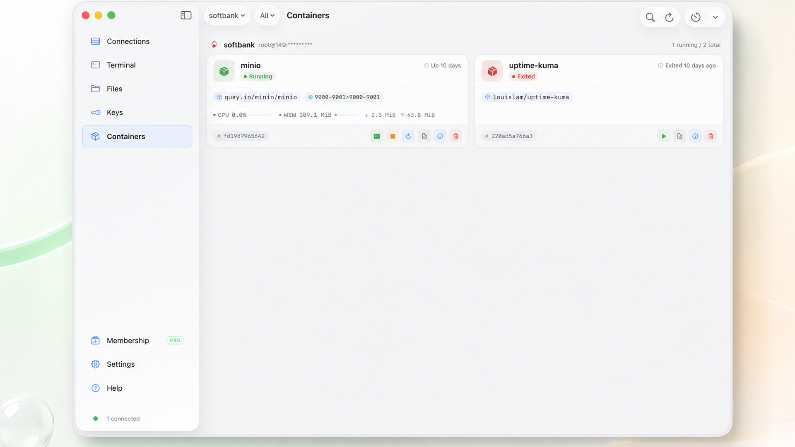Click the quay.io/minio/minio image tag
This screenshot has height=447, width=795.
point(257,97)
